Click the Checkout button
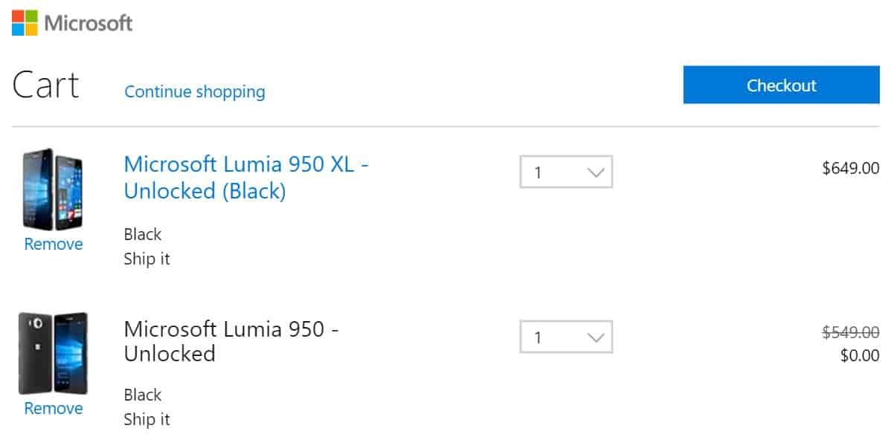This screenshot has height=443, width=894. 780,85
